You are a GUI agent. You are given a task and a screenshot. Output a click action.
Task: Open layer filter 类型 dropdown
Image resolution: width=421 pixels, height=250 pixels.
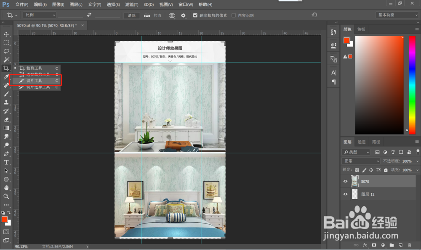356,152
